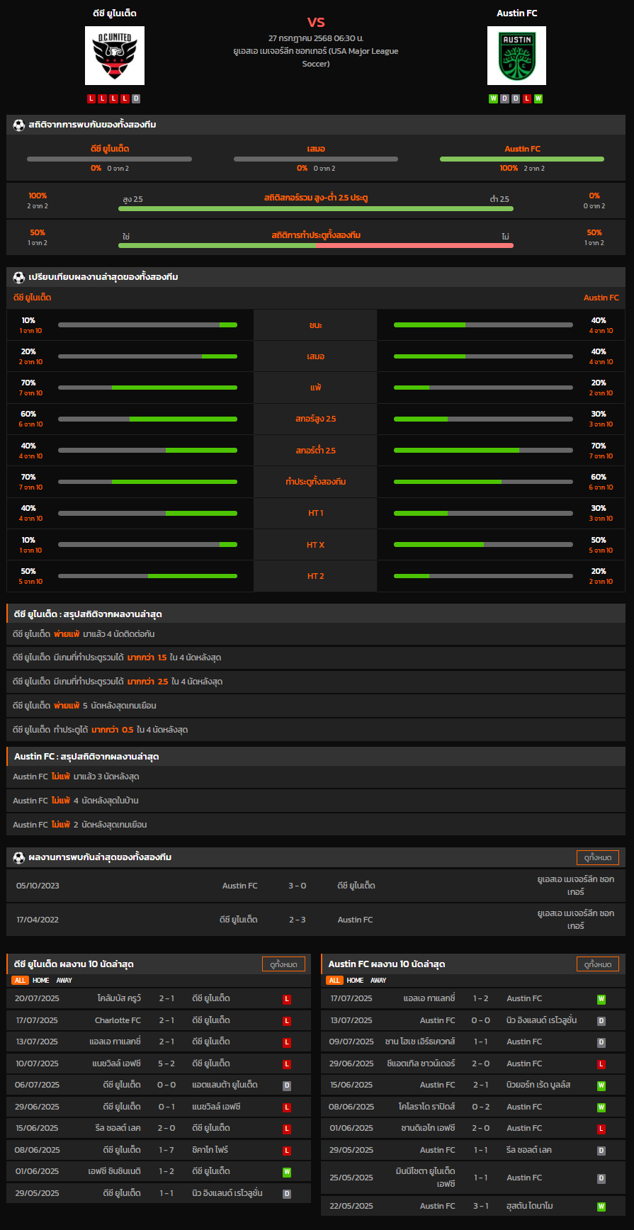The height and width of the screenshot is (1230, 634).
Task: Open ดูทั้งหมด for ดีซี ยูไนเต็ด last 10 matches
Action: [283, 964]
